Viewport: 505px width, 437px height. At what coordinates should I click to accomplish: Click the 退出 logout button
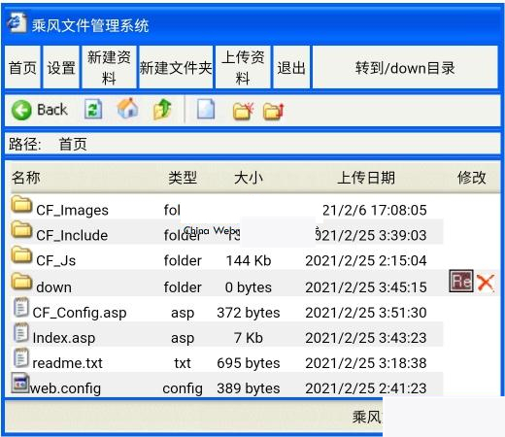[x=291, y=67]
